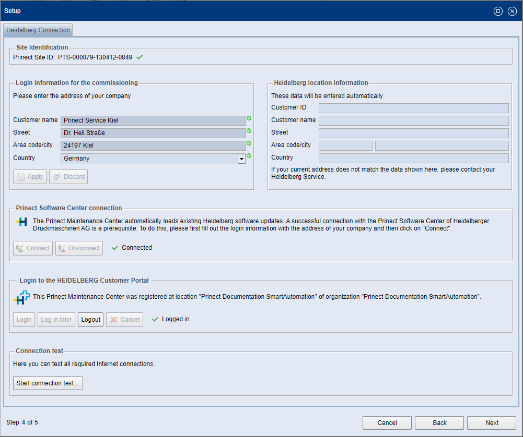The image size is (523, 437).
Task: Select the Heidelberg Connection tab
Action: 38,30
